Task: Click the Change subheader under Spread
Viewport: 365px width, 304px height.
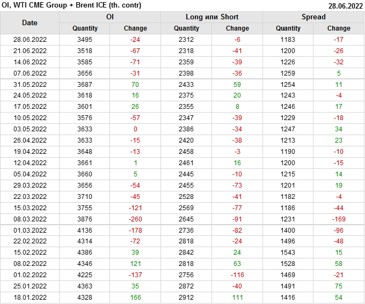Action: (x=339, y=28)
